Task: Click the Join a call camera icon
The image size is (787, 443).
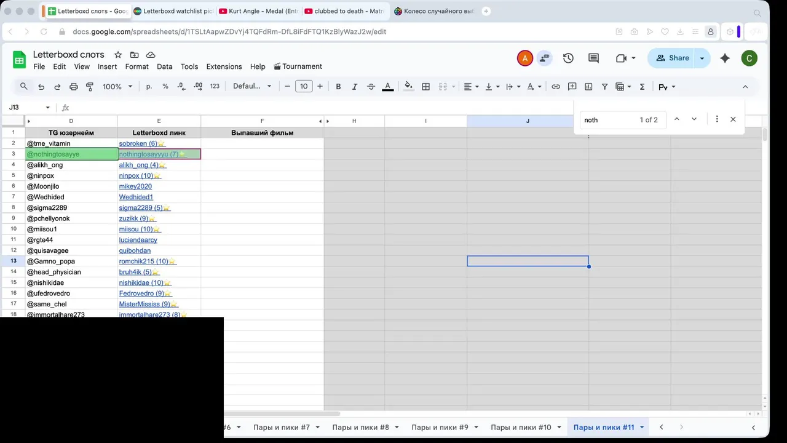Action: (625, 58)
